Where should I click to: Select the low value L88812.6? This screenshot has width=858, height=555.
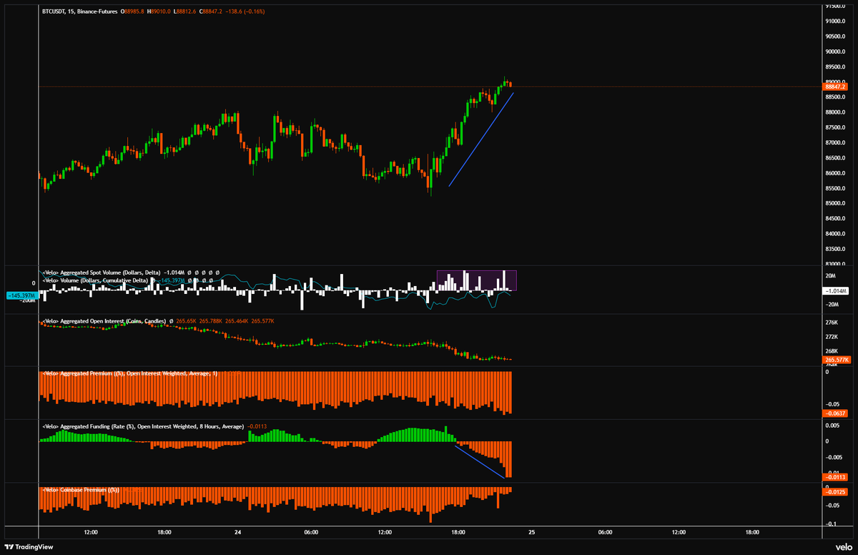click(x=186, y=12)
